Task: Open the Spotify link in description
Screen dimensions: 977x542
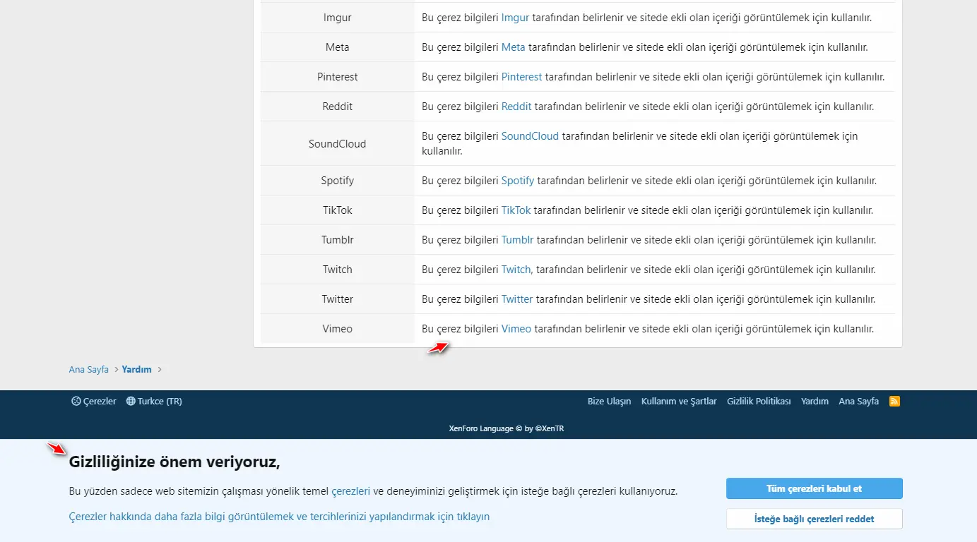Action: coord(518,181)
